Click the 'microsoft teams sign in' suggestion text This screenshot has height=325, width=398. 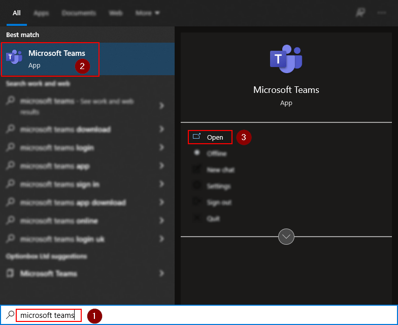click(60, 184)
